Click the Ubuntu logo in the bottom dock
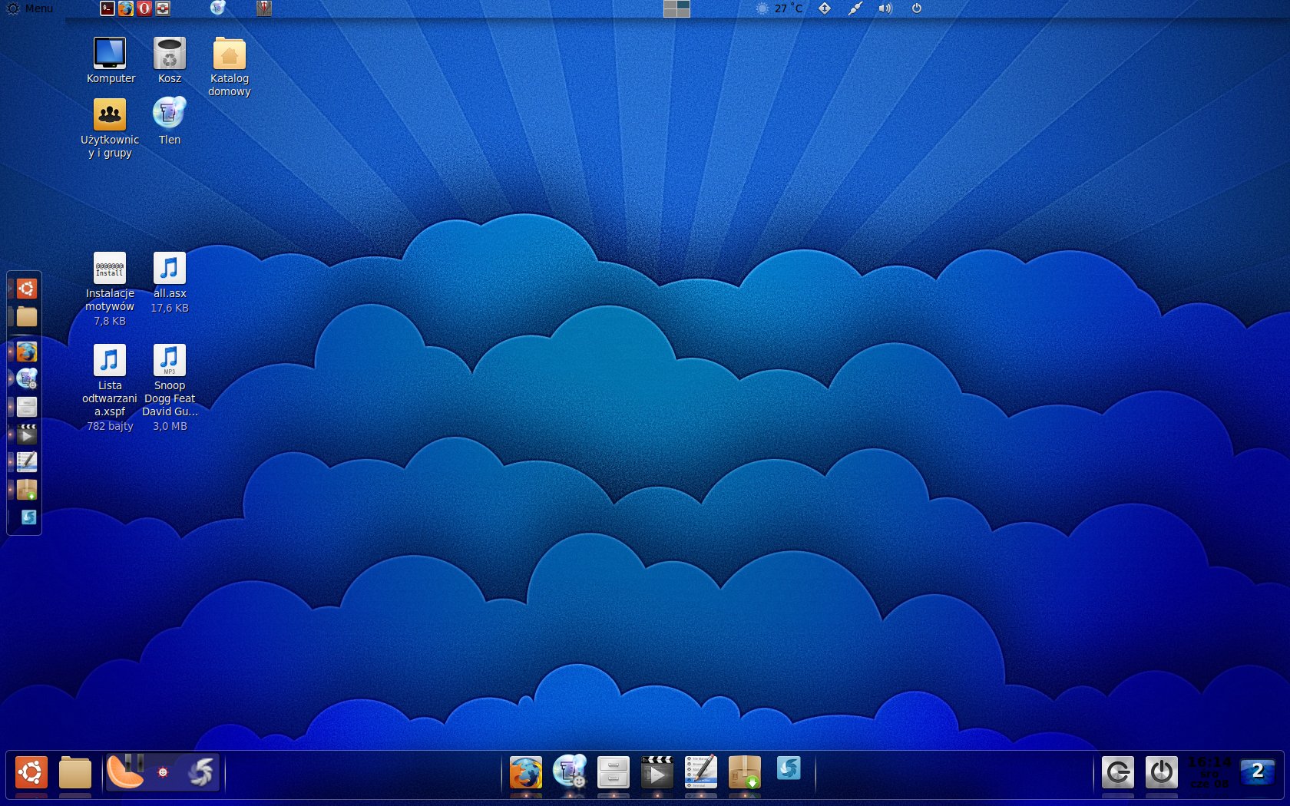The image size is (1290, 806). [31, 772]
